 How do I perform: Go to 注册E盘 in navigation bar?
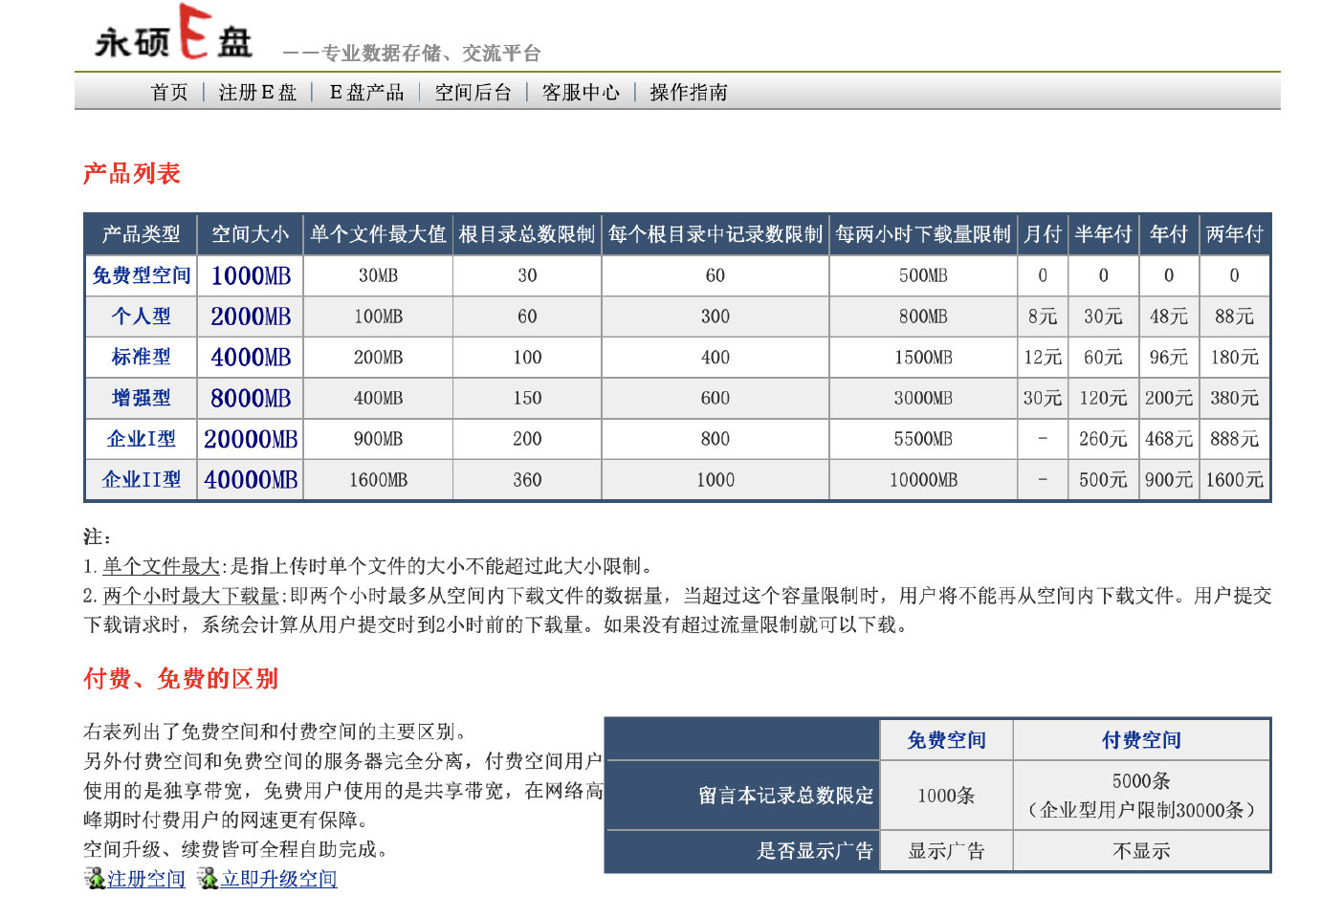coord(257,93)
